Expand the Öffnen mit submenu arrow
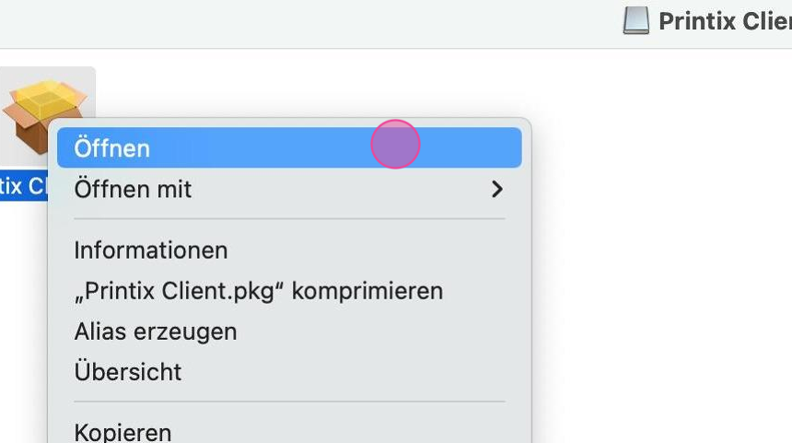 tap(497, 189)
